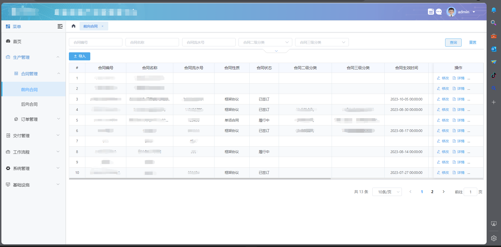Image resolution: width=501 pixels, height=247 pixels.
Task: Open 详情 for row 2
Action: tap(458, 88)
